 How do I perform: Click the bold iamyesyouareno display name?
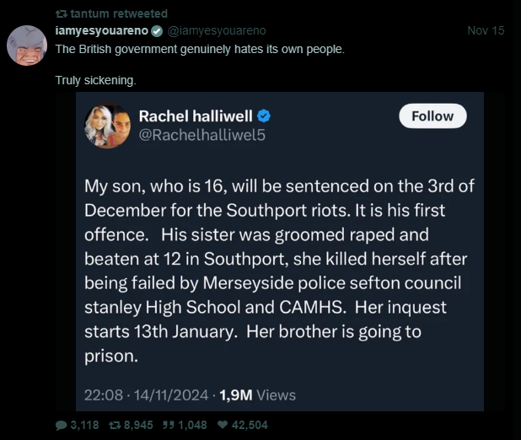(102, 31)
